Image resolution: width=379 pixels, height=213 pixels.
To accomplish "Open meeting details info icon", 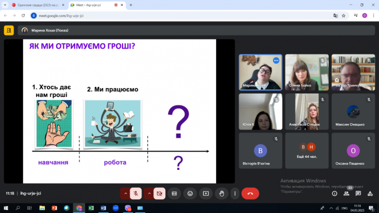I will tap(335, 193).
